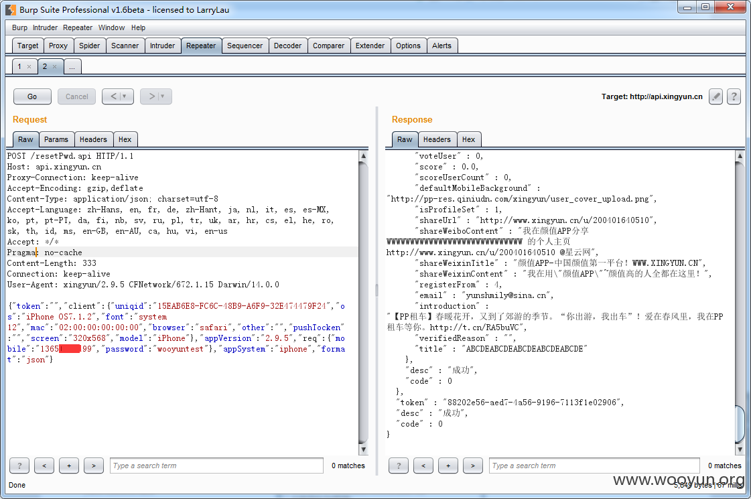Click the Go button

click(x=32, y=96)
